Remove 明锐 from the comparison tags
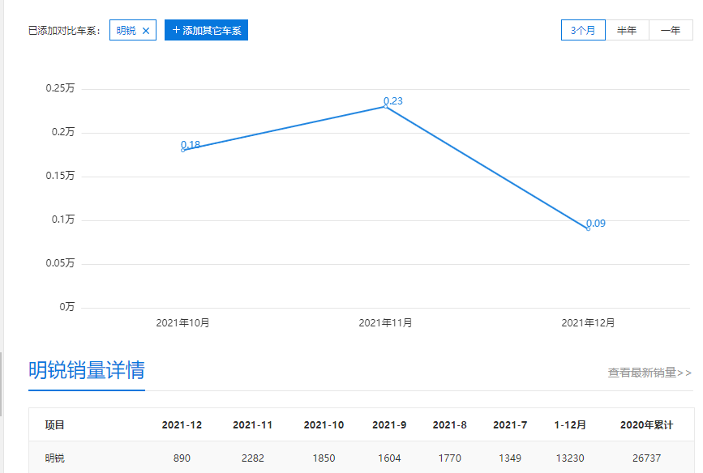The image size is (703, 473). pos(146,31)
